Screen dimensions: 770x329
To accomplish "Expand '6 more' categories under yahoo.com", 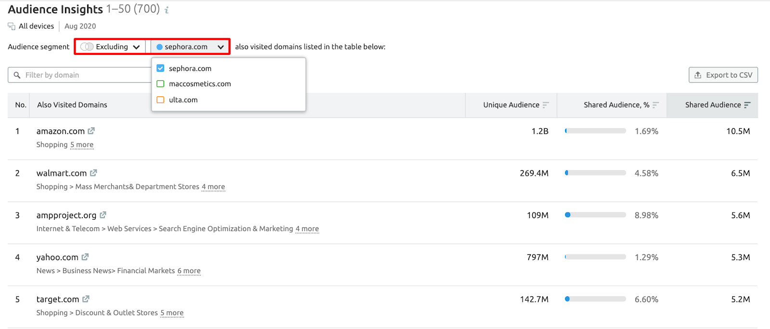I will point(189,271).
